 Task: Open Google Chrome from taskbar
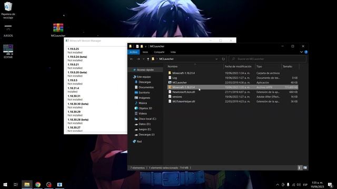tap(38, 184)
